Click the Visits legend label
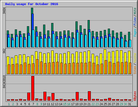 click(135, 58)
